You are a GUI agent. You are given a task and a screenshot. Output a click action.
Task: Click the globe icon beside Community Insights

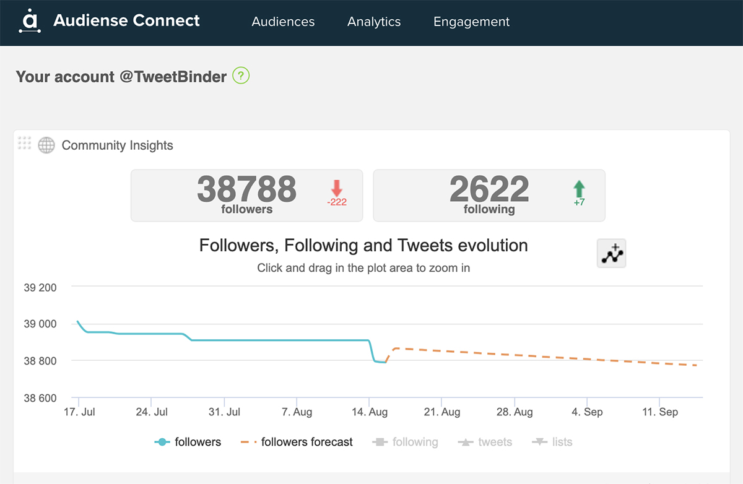pos(46,145)
